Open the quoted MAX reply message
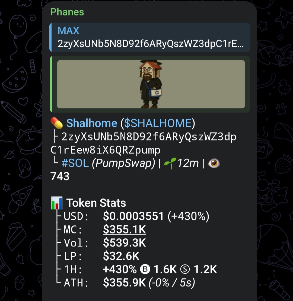293x301 pixels. pos(149,37)
